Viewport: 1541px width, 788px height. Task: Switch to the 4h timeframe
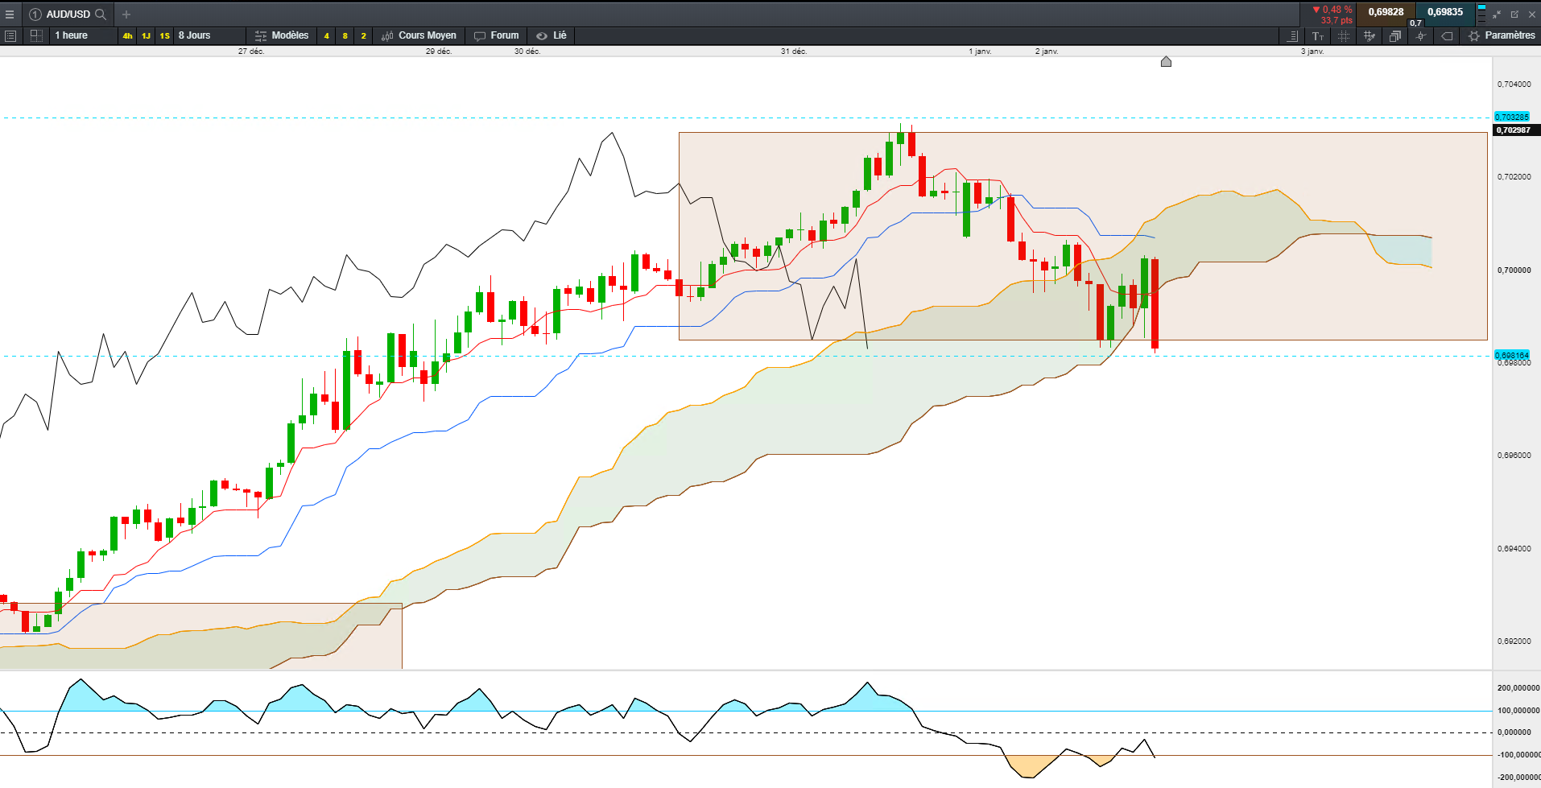click(x=127, y=35)
